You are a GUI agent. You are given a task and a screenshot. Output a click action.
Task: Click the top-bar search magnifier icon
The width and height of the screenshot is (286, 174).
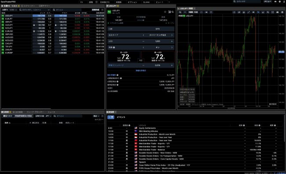[x=235, y=1]
